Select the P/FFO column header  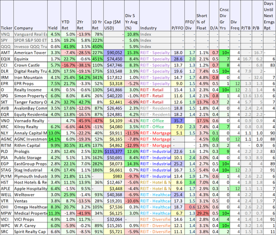pos(178,15)
